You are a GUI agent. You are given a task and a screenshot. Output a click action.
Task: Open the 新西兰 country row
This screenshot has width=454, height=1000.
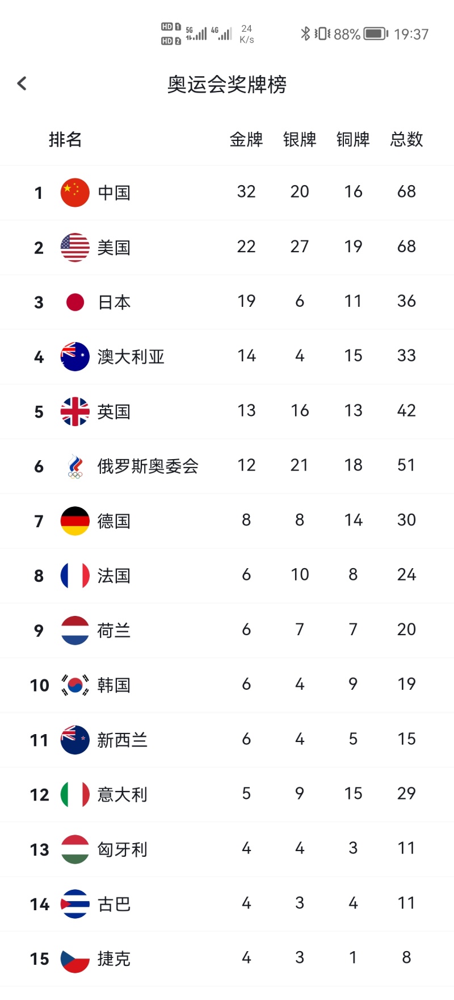click(227, 740)
